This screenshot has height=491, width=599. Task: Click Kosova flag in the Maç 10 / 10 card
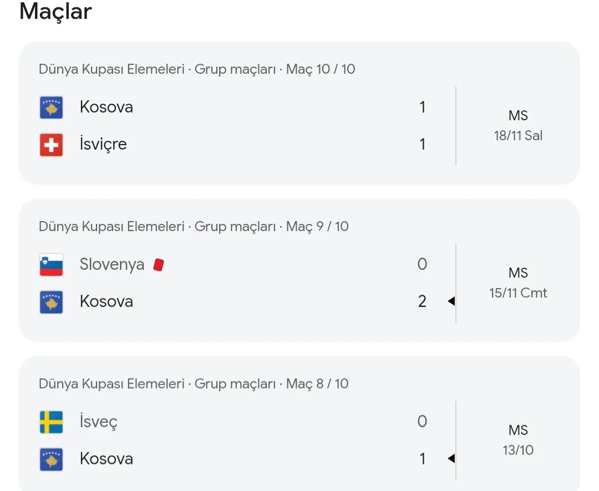coord(51,107)
